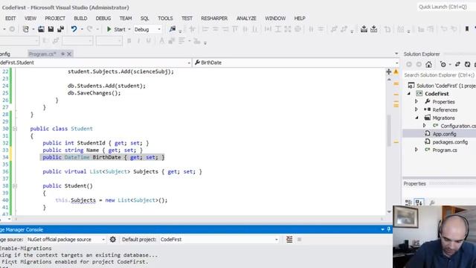Click the split editor plus icon above scrollbar

pos(388,71)
